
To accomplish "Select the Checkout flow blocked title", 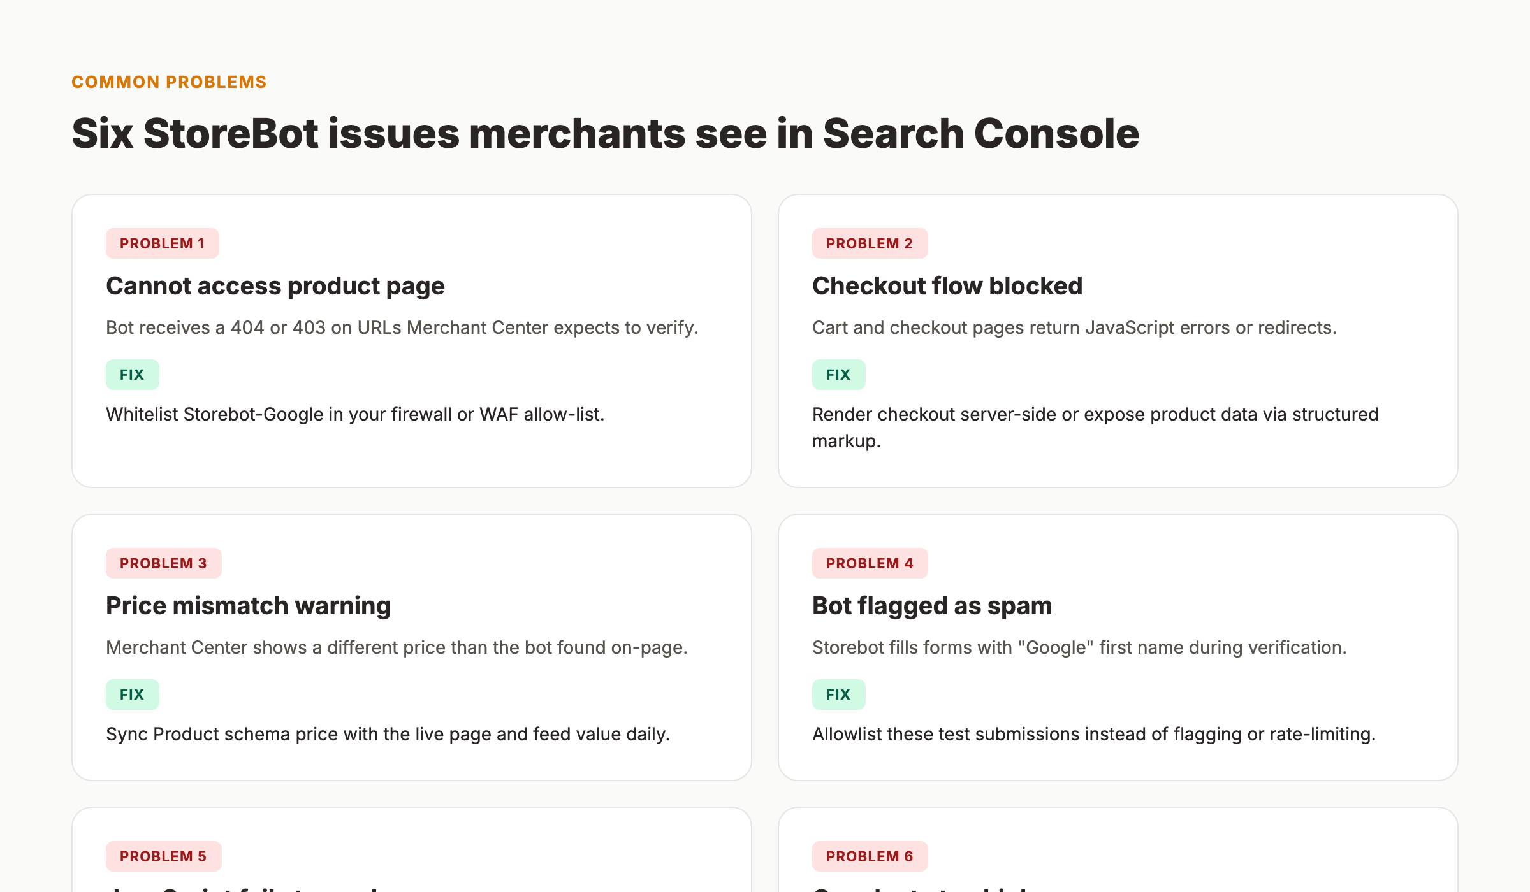I will pyautogui.click(x=947, y=286).
